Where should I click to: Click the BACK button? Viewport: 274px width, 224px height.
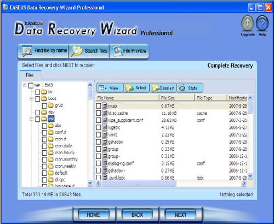(137, 215)
